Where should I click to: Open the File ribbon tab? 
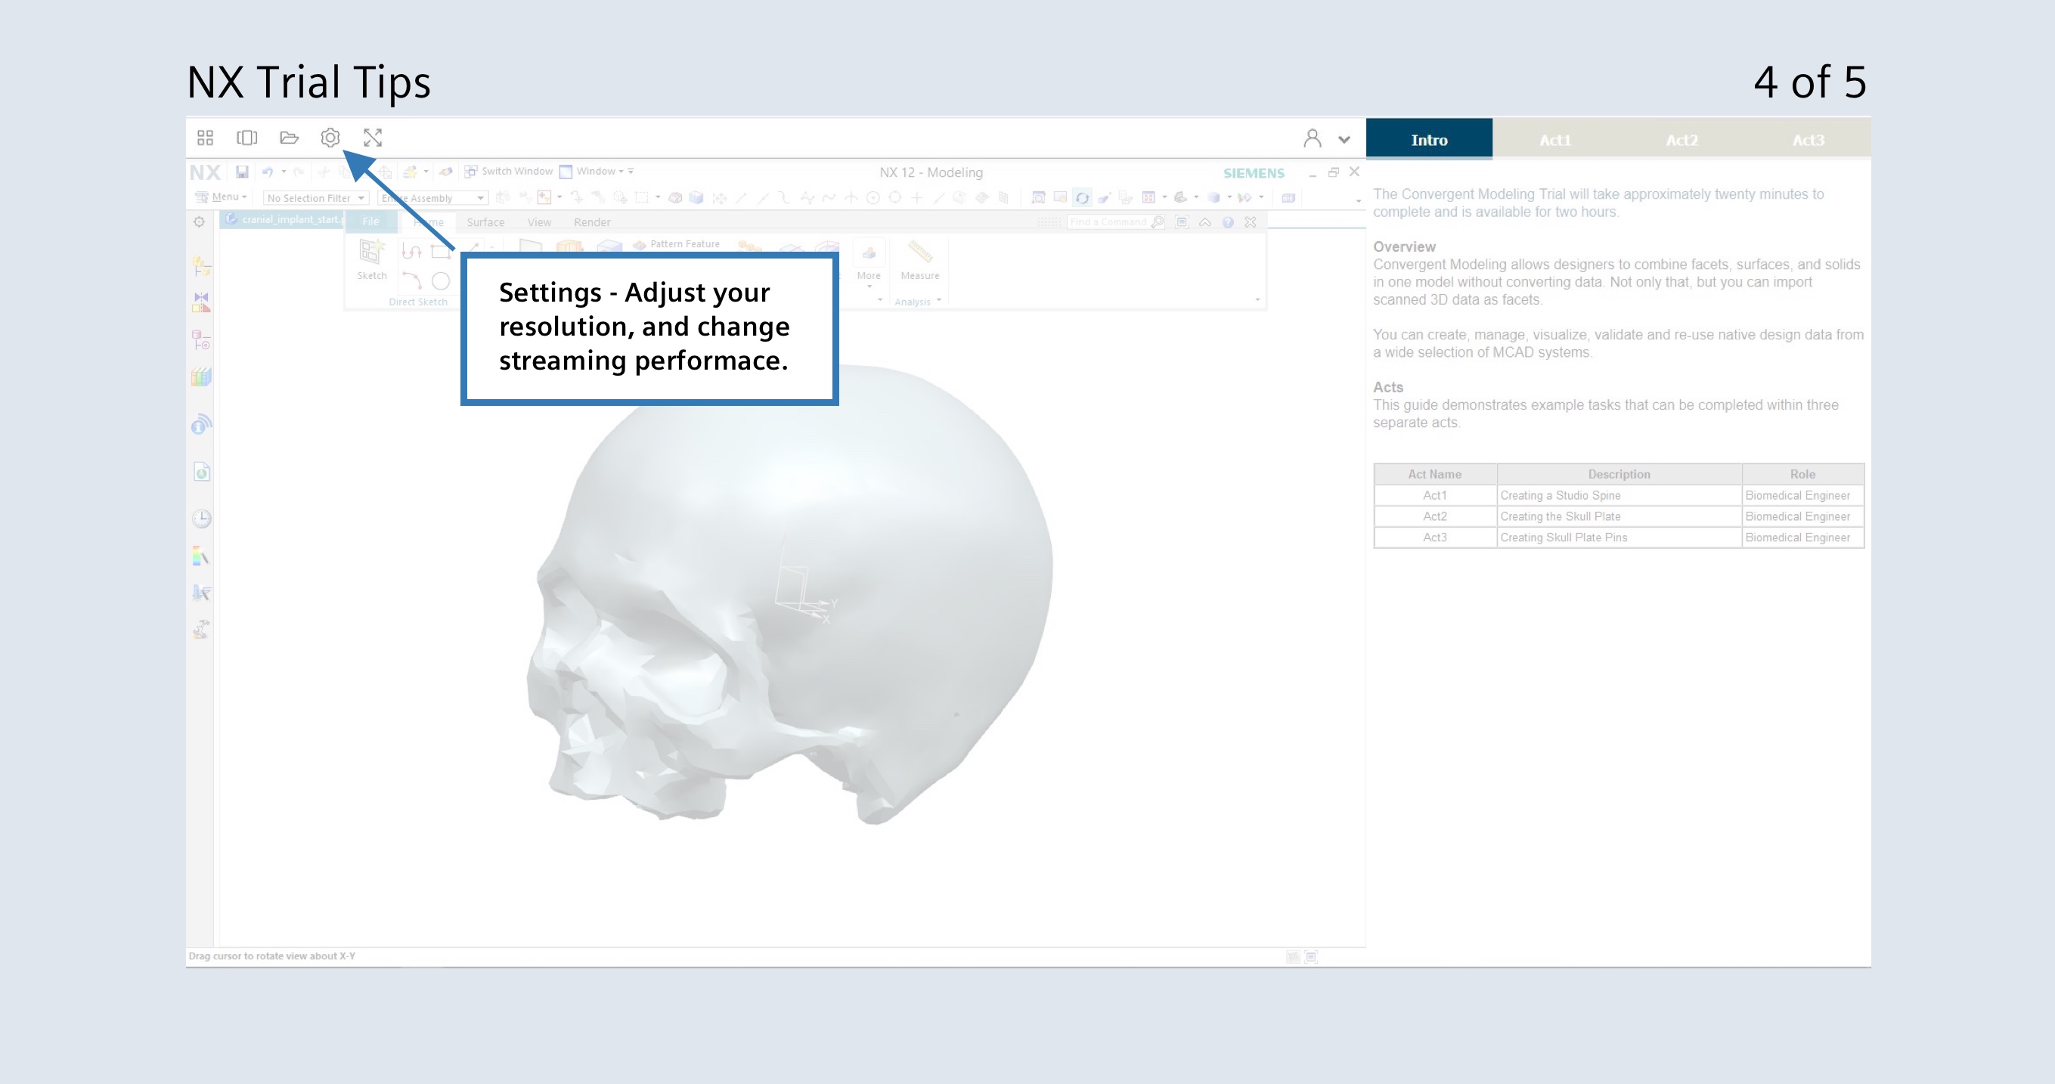tap(371, 221)
